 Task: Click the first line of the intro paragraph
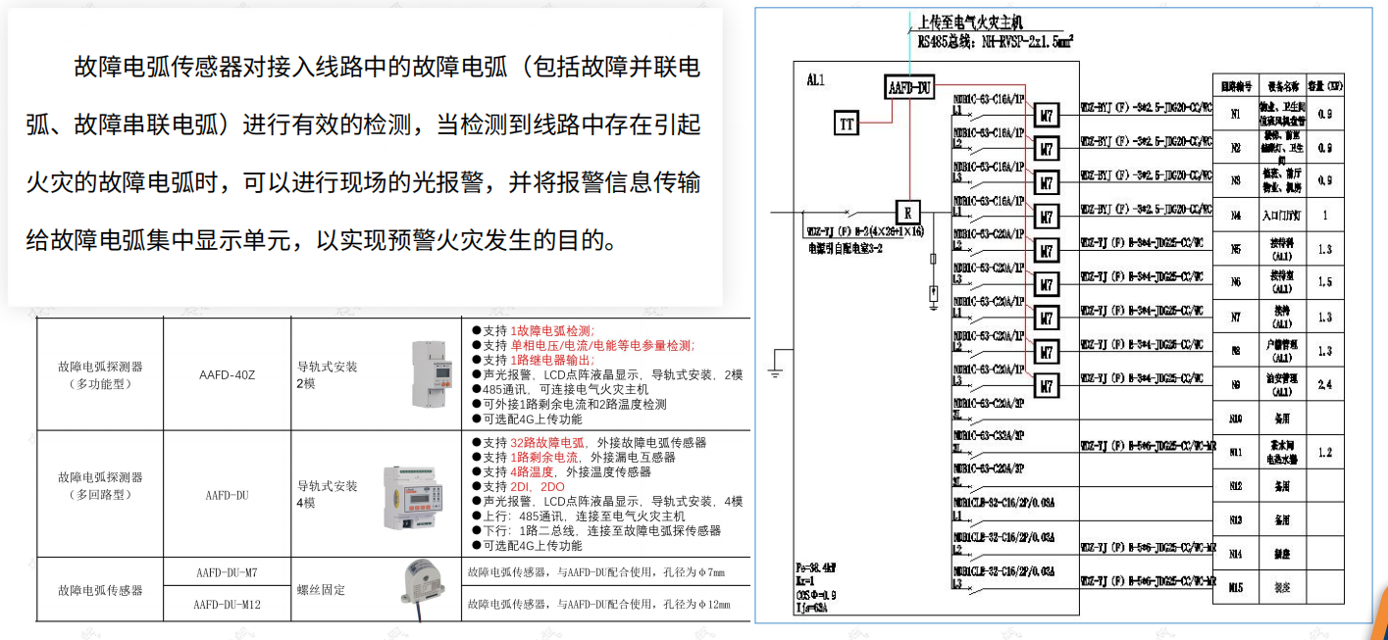386,67
